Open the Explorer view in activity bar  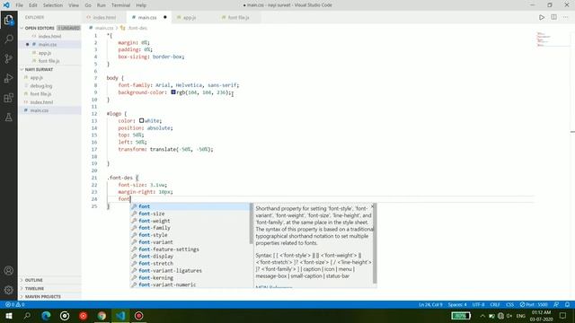point(8,20)
